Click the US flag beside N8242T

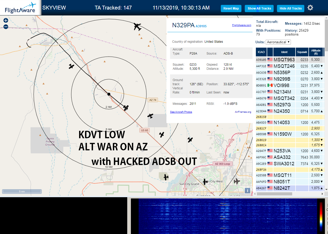click(270, 188)
